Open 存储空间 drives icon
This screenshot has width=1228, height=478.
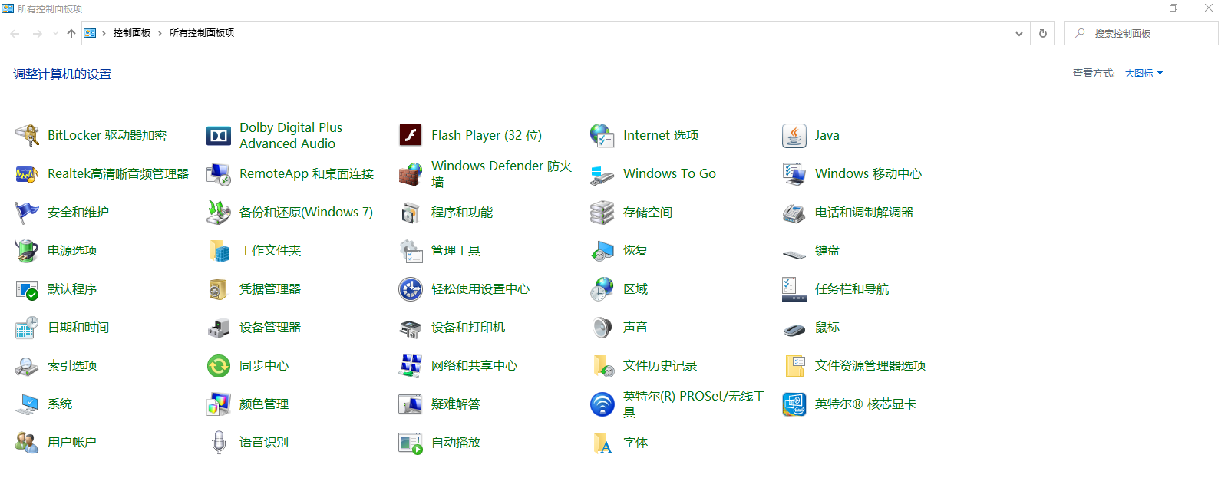[602, 213]
